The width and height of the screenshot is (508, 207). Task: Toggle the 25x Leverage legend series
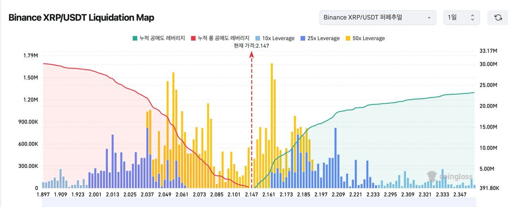(x=320, y=38)
